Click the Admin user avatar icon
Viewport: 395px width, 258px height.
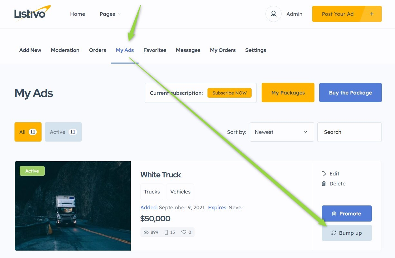click(274, 14)
